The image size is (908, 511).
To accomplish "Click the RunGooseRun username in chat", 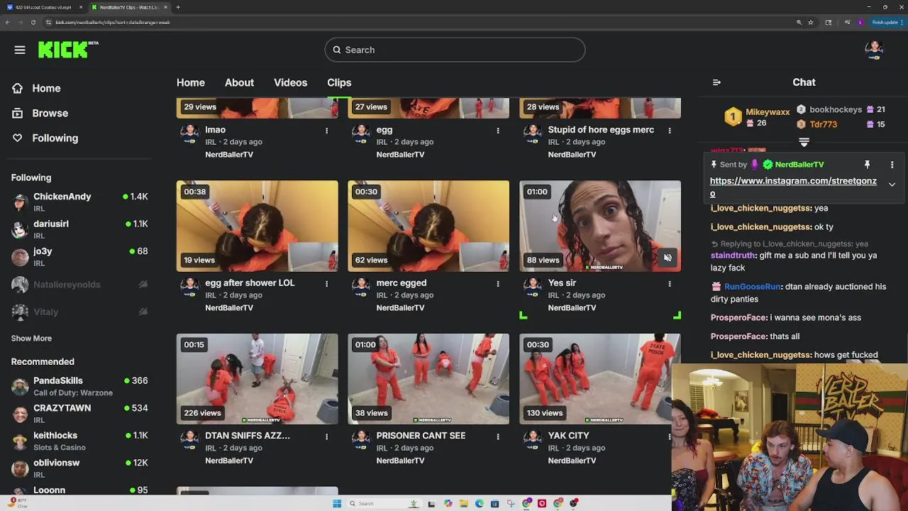I will (753, 287).
